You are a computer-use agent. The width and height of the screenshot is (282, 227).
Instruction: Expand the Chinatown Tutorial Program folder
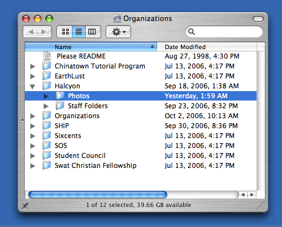(x=33, y=66)
